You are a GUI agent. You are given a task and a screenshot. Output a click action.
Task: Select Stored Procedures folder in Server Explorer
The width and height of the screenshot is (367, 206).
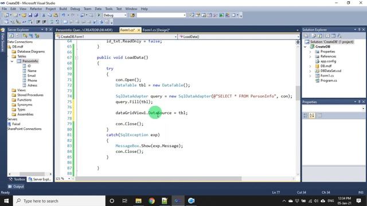click(x=30, y=95)
